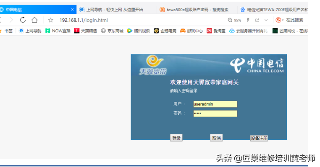
Task: Open the 云服务器开团有礼 bookmark
Action: pyautogui.click(x=248, y=31)
